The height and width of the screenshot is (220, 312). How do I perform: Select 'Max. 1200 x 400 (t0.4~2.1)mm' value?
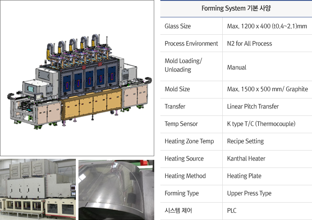pyautogui.click(x=267, y=26)
